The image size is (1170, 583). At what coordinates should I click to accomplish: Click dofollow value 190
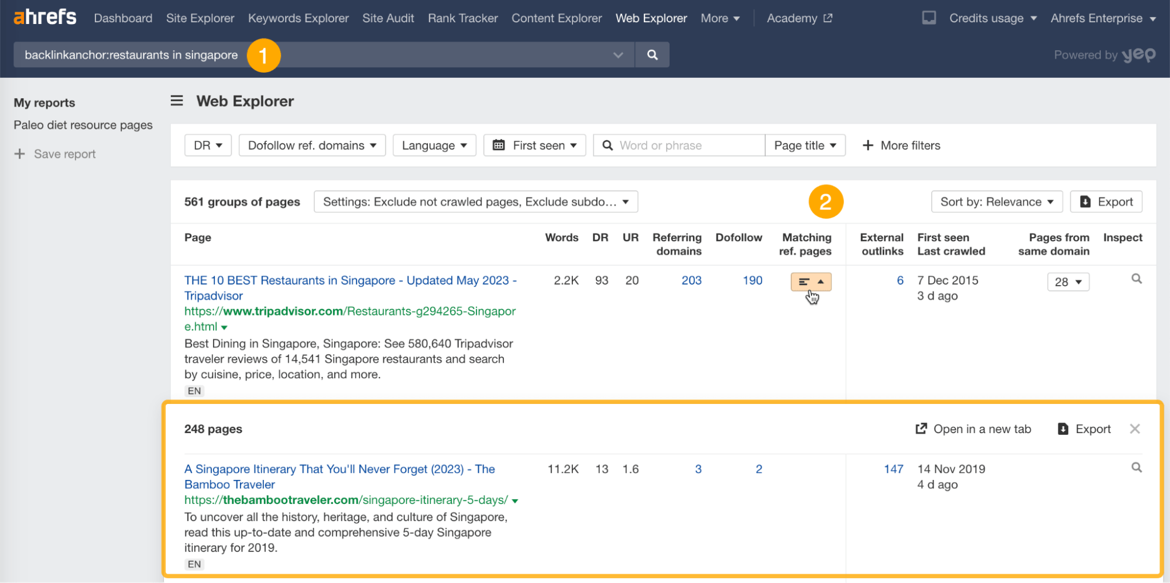click(752, 280)
